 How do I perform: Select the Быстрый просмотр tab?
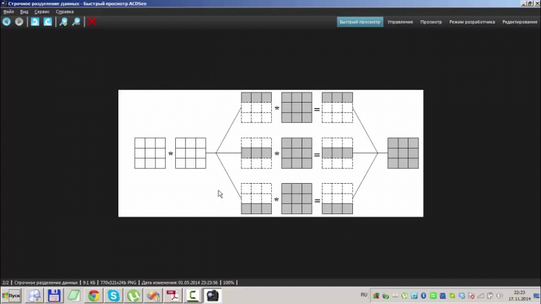coord(360,22)
